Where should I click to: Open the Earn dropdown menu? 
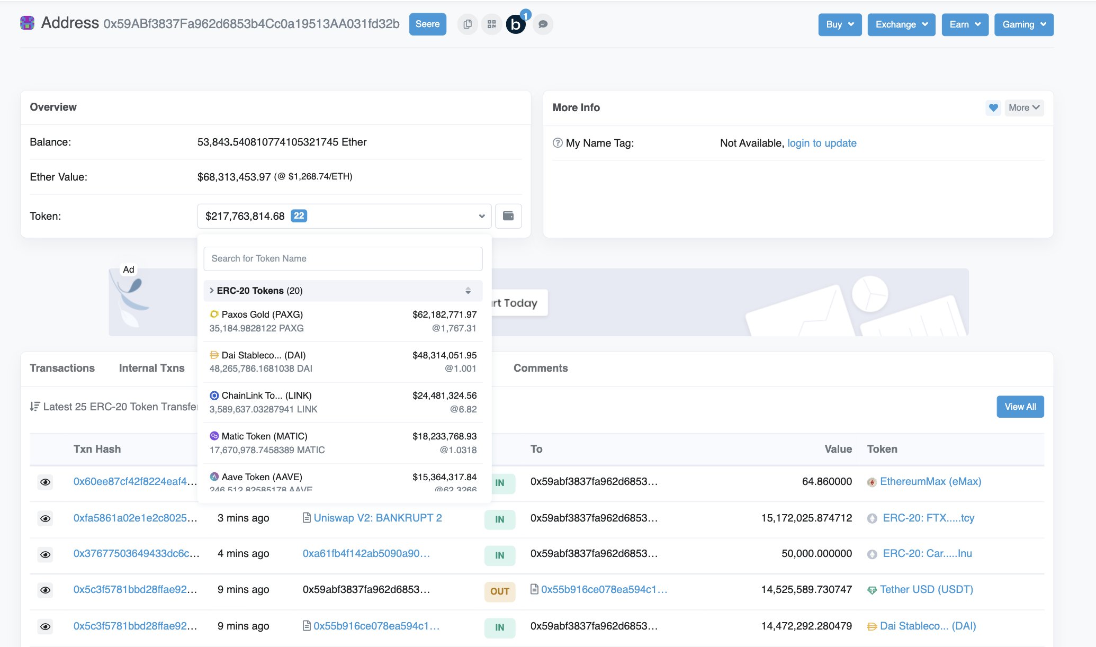pyautogui.click(x=965, y=24)
